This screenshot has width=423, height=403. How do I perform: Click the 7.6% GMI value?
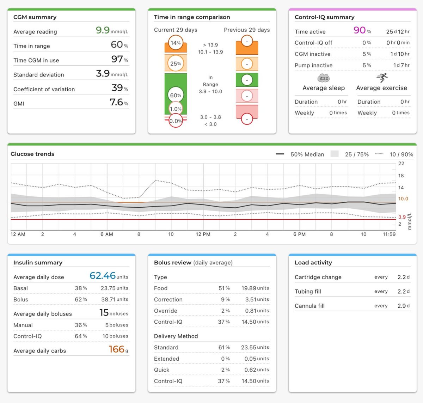(x=119, y=102)
